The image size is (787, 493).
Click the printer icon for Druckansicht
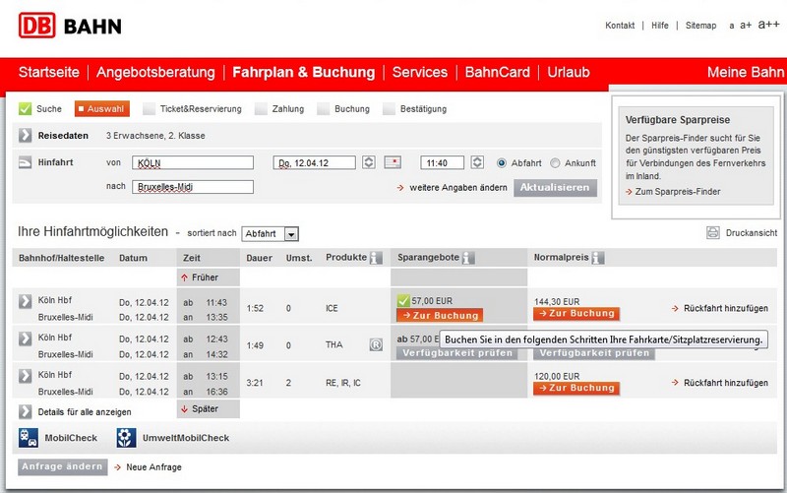click(712, 232)
